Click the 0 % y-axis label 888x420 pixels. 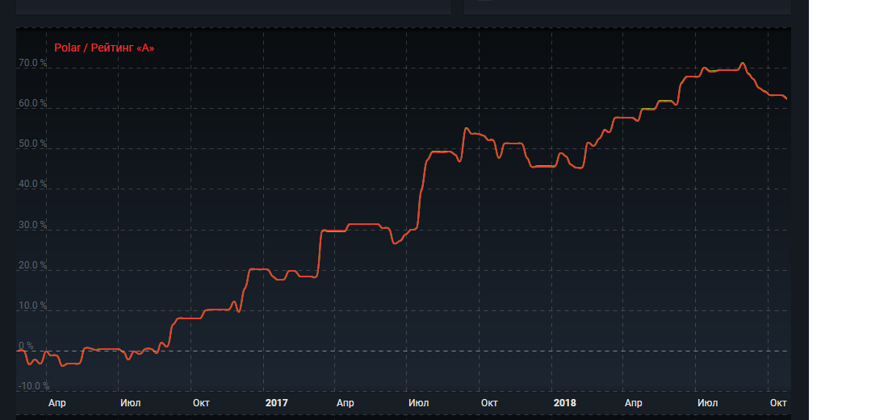(27, 346)
